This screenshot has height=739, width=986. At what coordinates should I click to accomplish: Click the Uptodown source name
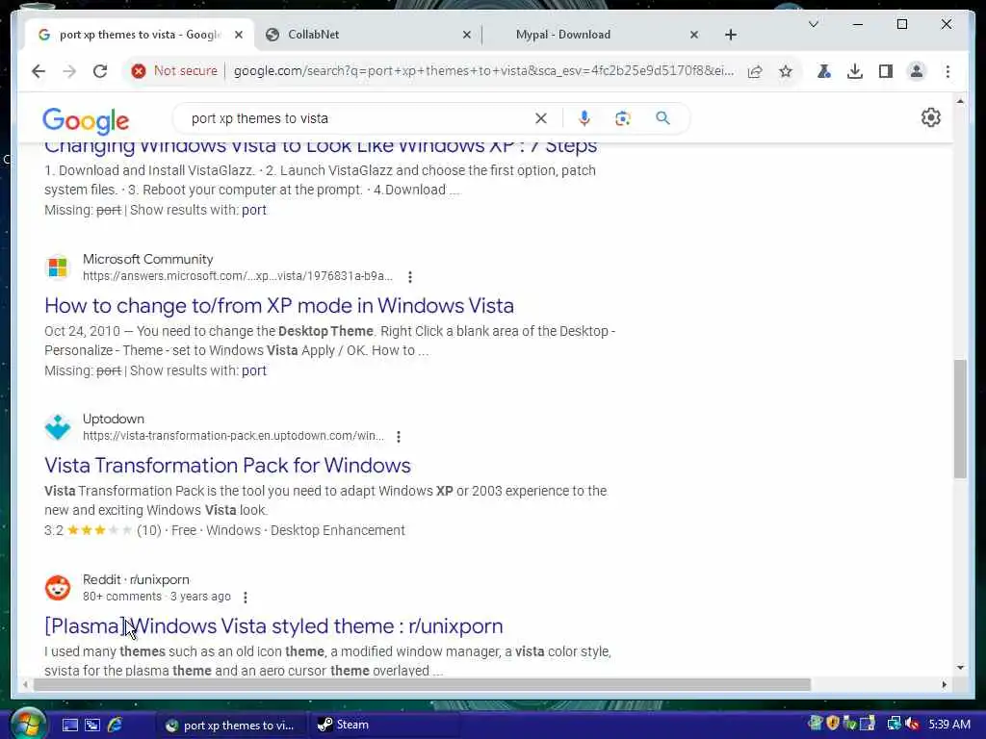click(x=114, y=419)
